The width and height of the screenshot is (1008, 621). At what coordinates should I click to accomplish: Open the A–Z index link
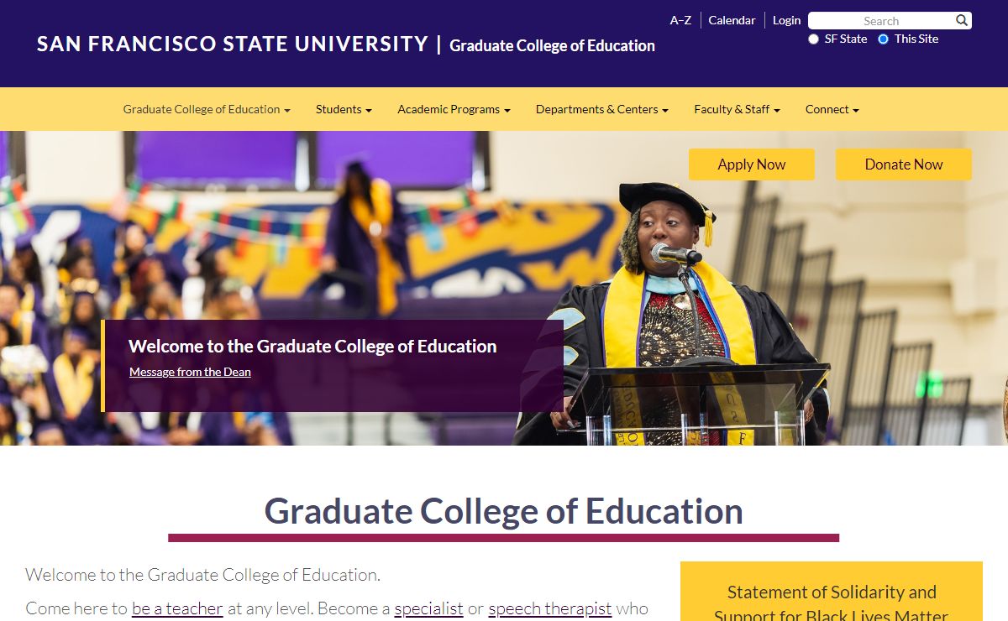coord(680,20)
